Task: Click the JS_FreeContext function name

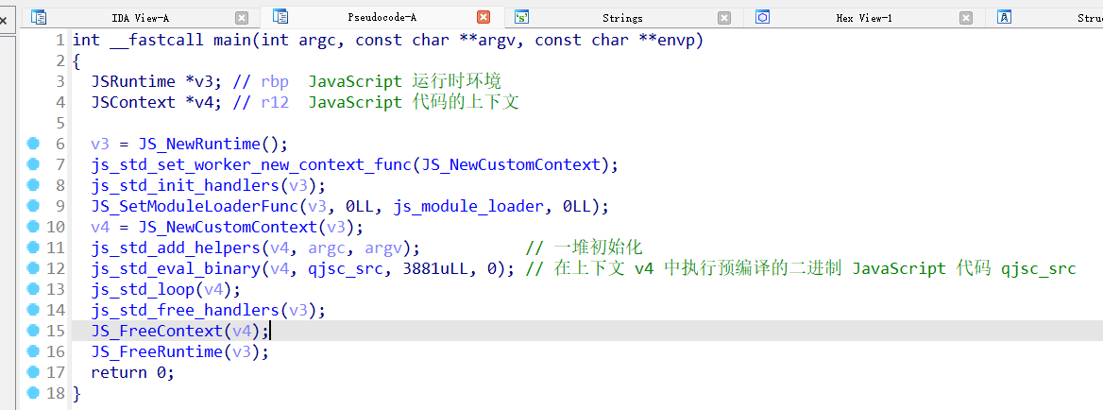Action: [x=156, y=332]
